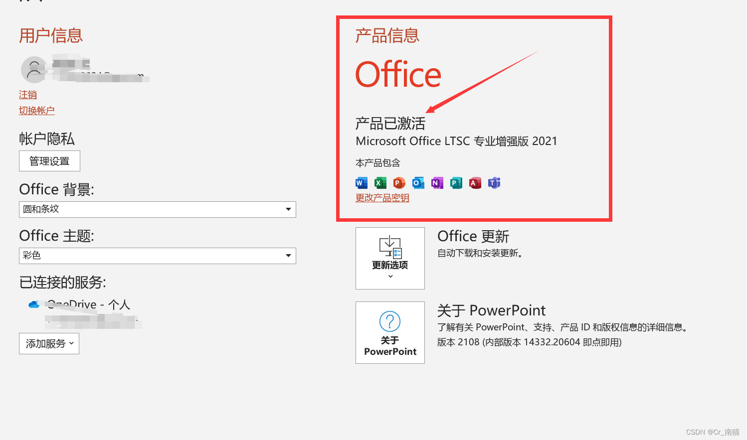This screenshot has width=747, height=440.
Task: Click the 用户信息 heading
Action: [x=51, y=36]
